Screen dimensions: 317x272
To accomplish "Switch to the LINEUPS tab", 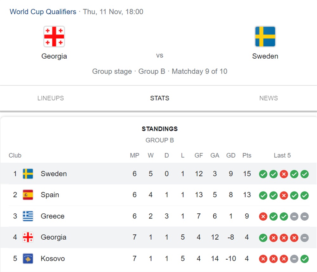I will [x=50, y=98].
